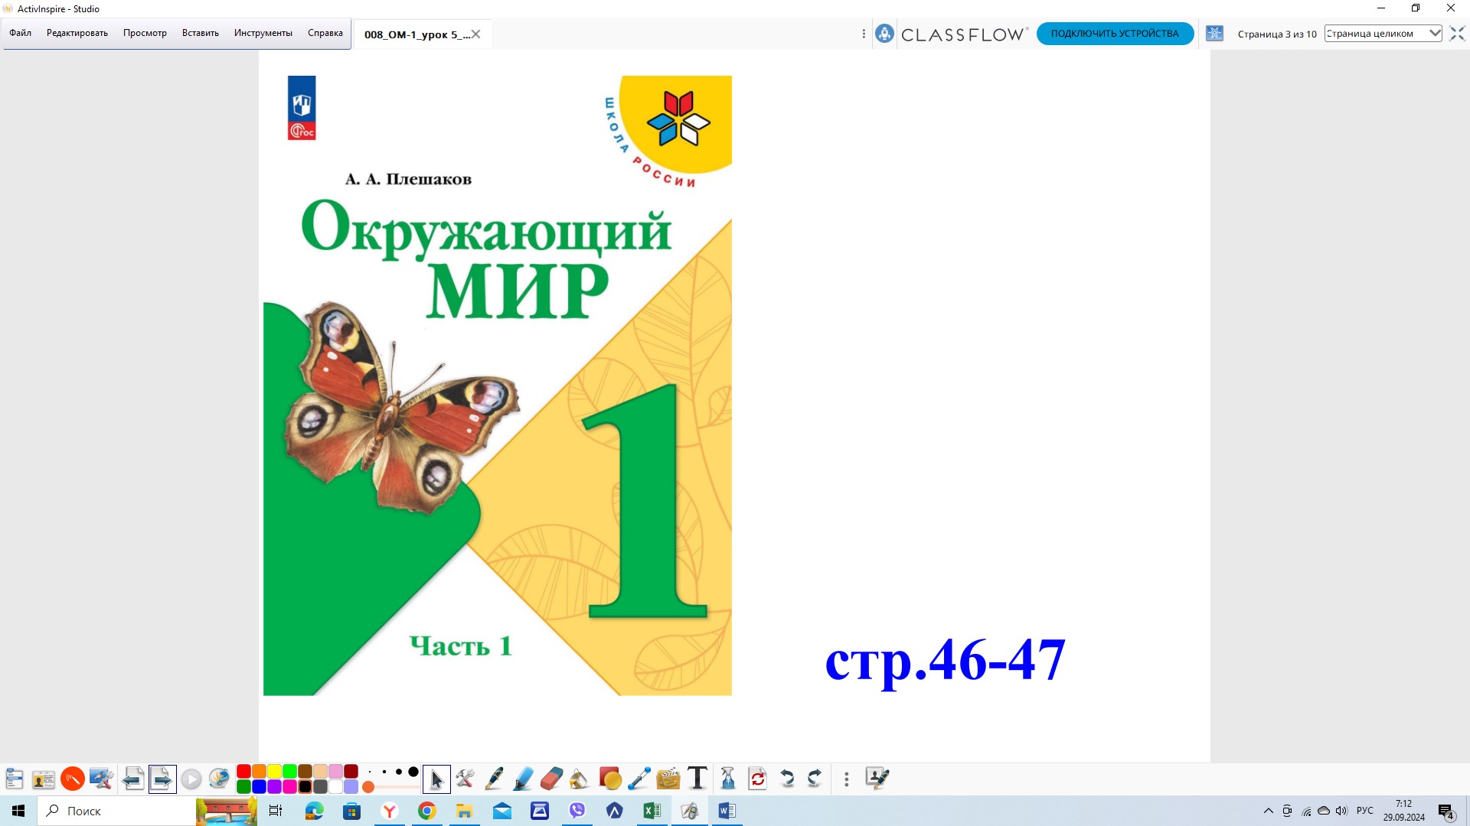The height and width of the screenshot is (826, 1470).
Task: Click Подключить устройства button
Action: pos(1115,34)
